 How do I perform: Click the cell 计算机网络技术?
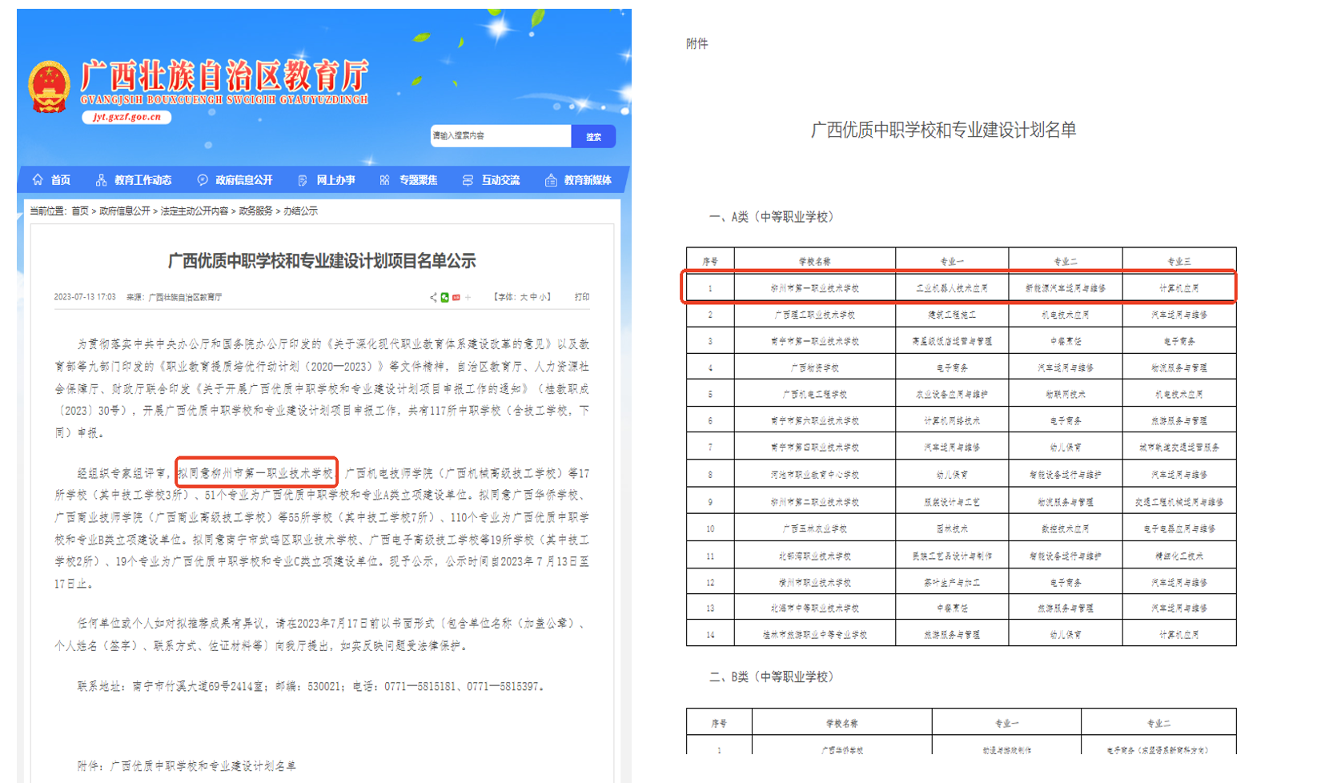click(x=952, y=421)
